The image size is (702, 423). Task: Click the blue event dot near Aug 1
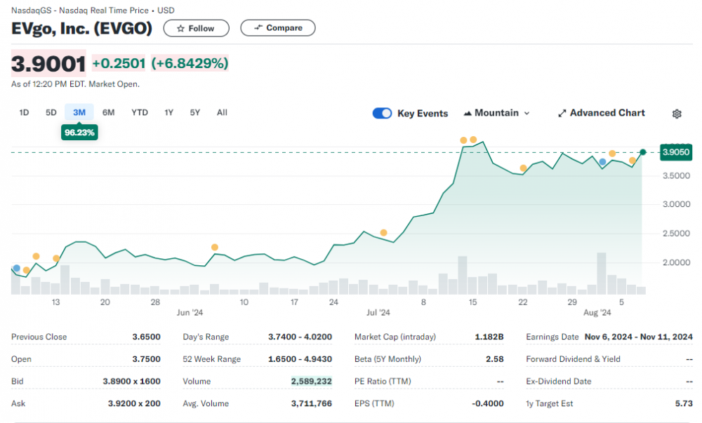pyautogui.click(x=602, y=162)
